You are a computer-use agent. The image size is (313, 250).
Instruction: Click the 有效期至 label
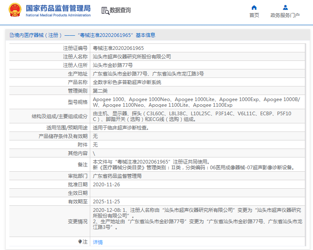[x=78, y=202]
